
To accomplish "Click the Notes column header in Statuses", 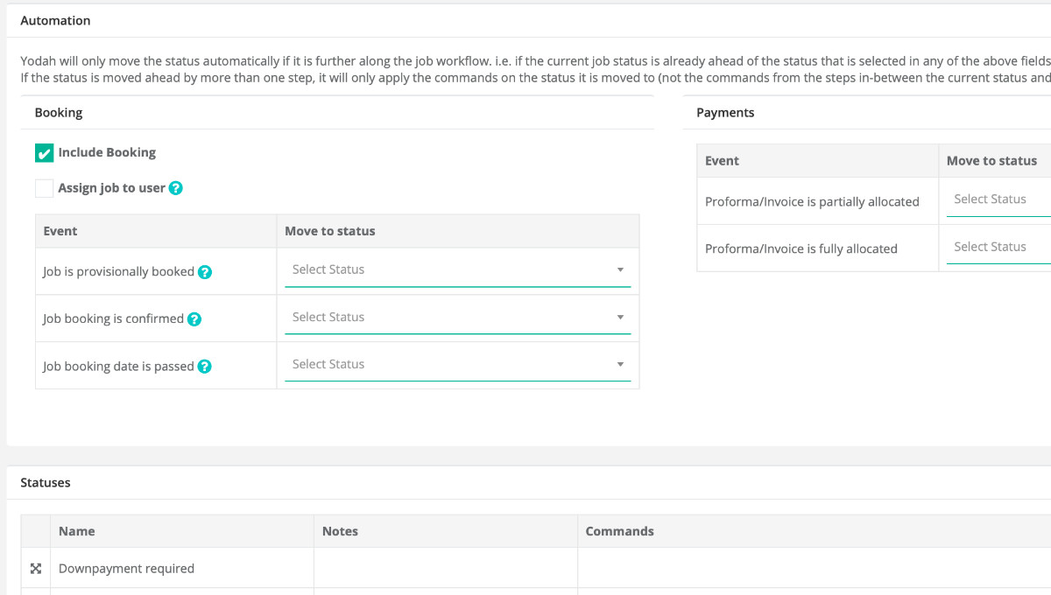I will (x=340, y=531).
